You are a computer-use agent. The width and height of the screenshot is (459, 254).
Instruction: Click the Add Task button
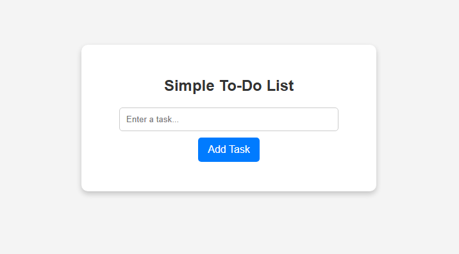pos(229,150)
